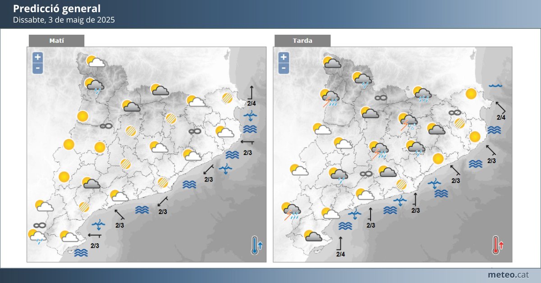Zoom out on the Tarda map
This screenshot has height=283, width=541.
(x=284, y=68)
